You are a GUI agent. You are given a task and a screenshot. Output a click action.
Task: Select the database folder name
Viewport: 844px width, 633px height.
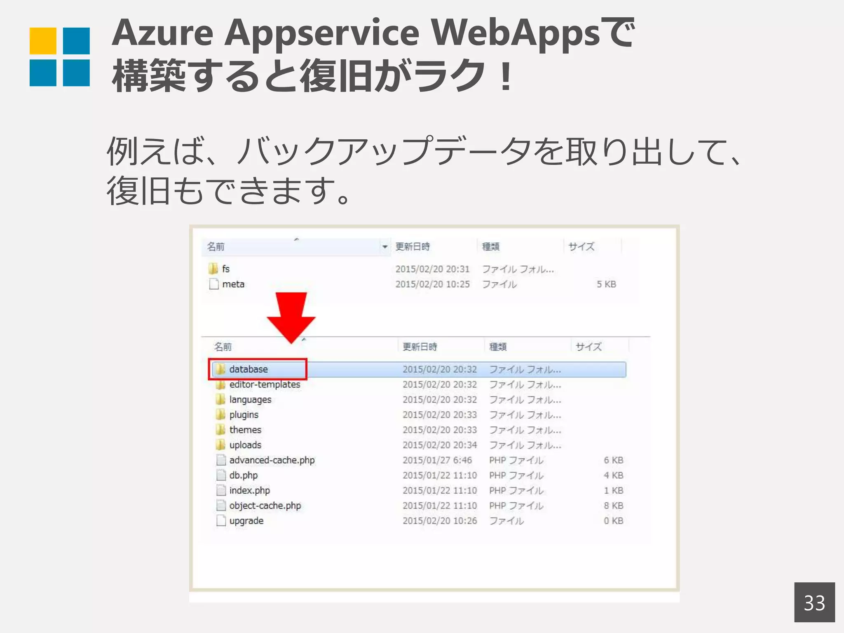pyautogui.click(x=249, y=369)
